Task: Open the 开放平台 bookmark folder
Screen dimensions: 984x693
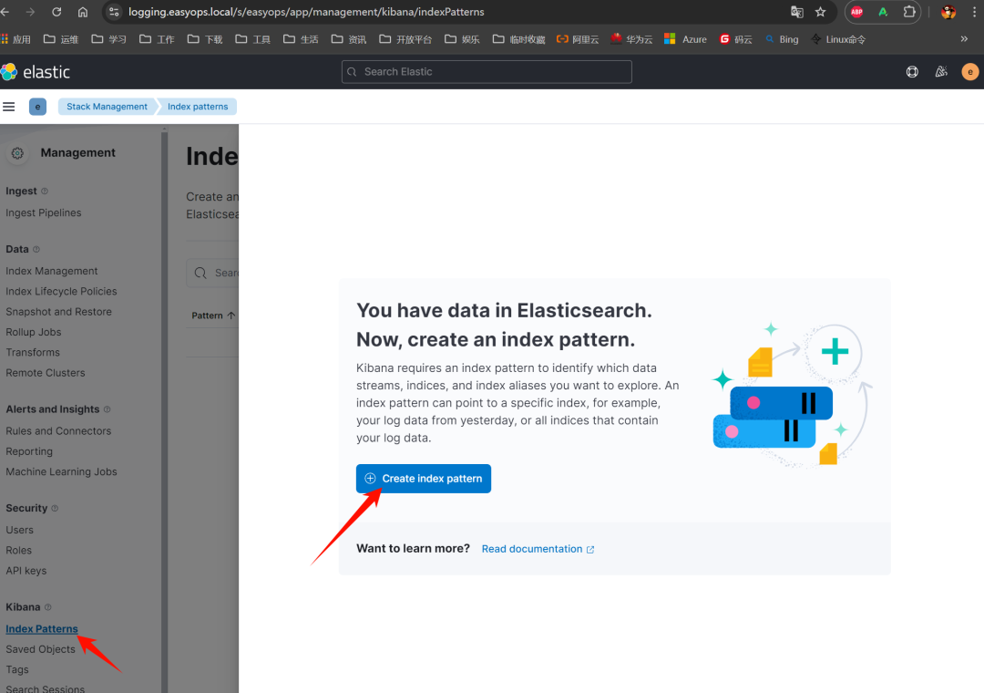Action: tap(405, 39)
